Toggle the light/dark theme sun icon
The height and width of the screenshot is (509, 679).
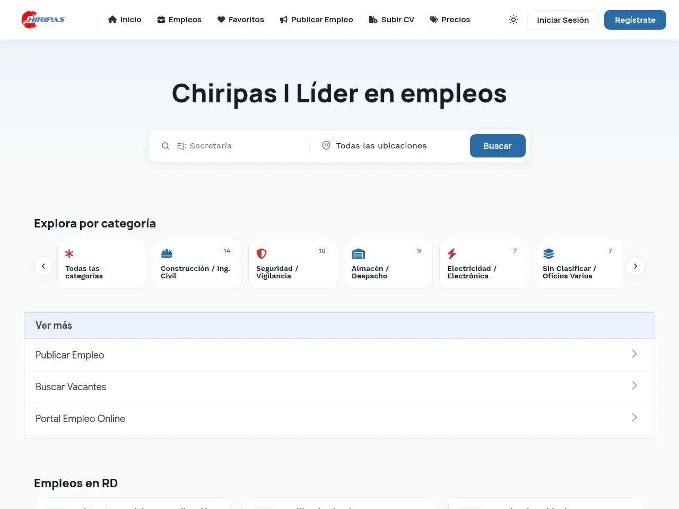click(x=513, y=20)
